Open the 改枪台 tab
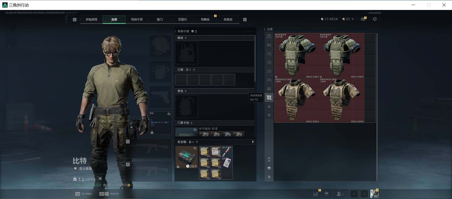The width and height of the screenshot is (452, 199). [x=228, y=19]
